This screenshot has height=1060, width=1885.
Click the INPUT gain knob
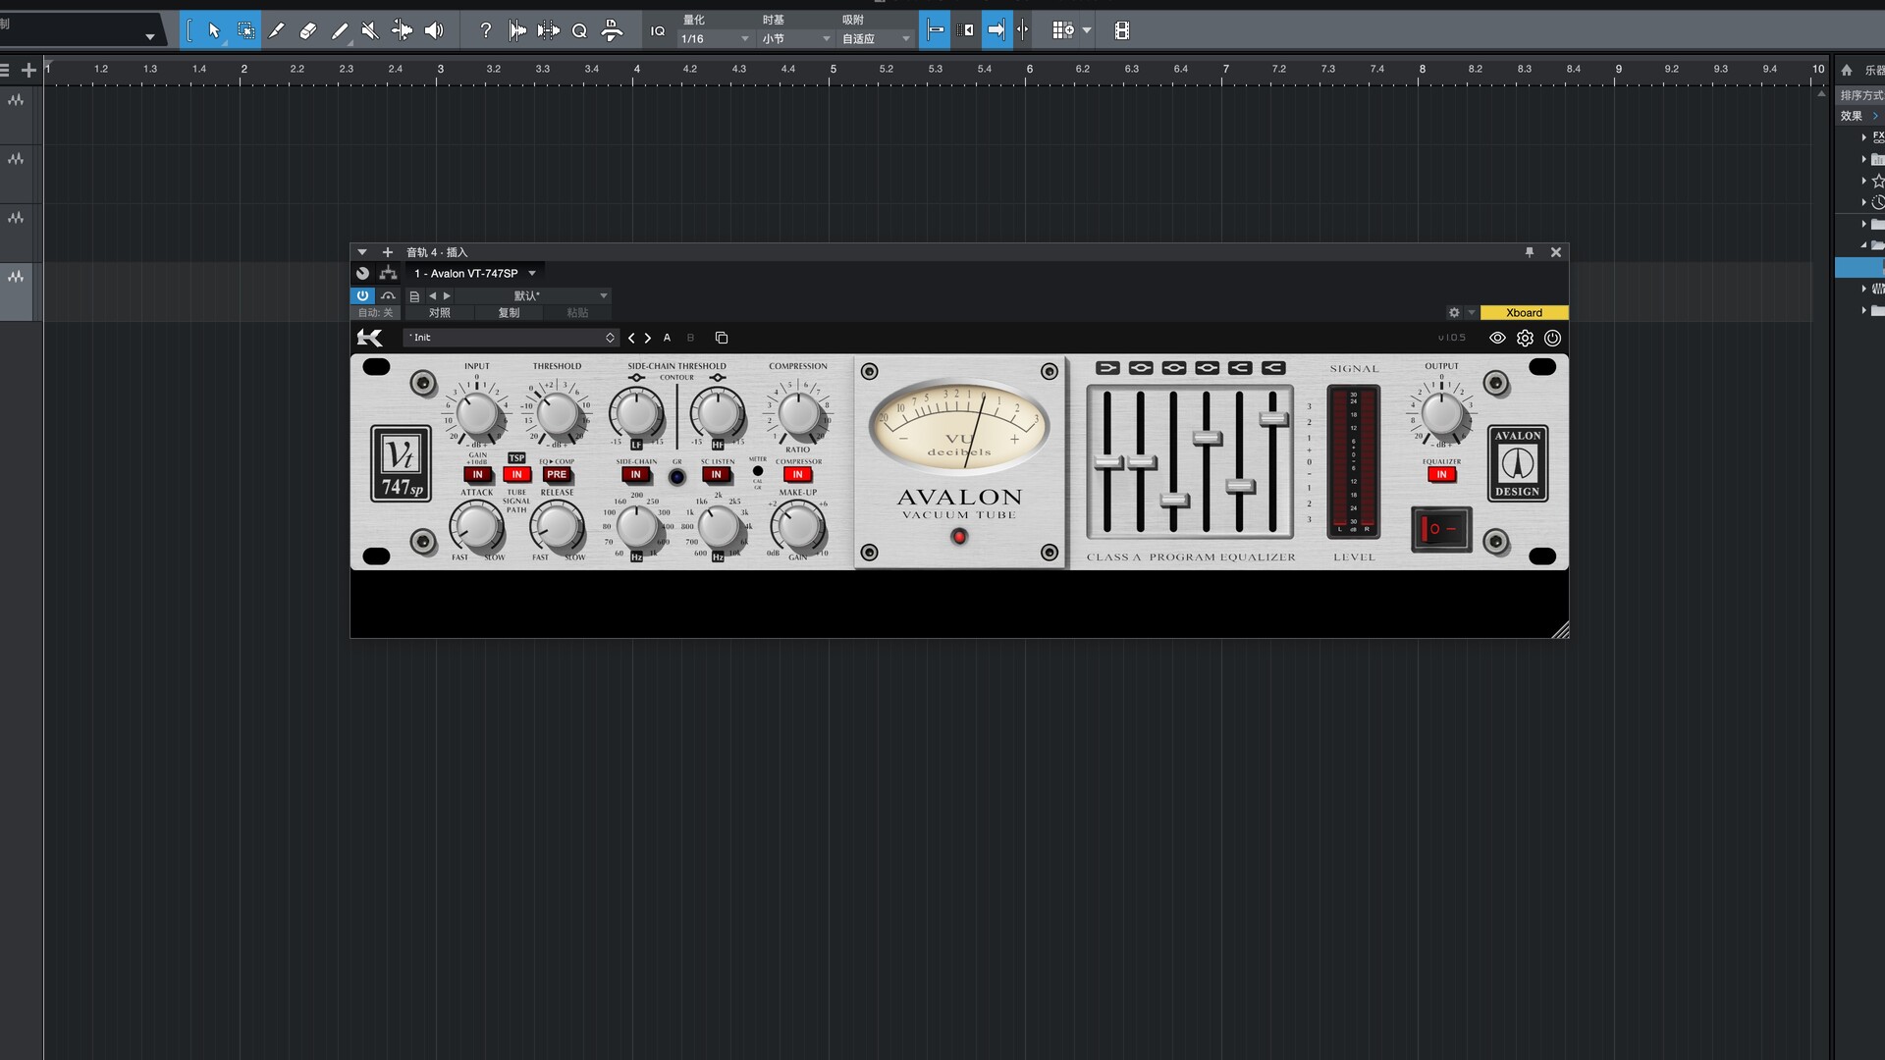477,414
